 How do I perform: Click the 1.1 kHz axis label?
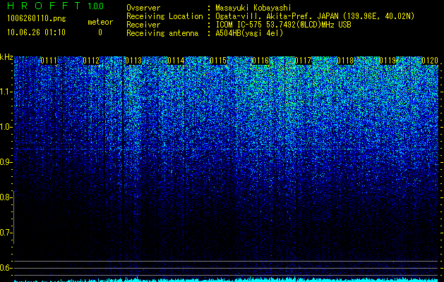(x=6, y=92)
